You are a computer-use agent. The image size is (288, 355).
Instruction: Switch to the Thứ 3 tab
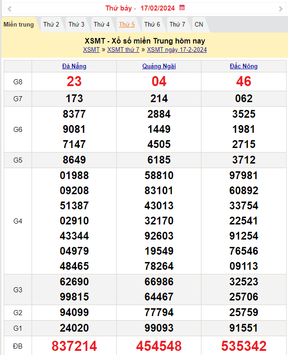click(76, 25)
